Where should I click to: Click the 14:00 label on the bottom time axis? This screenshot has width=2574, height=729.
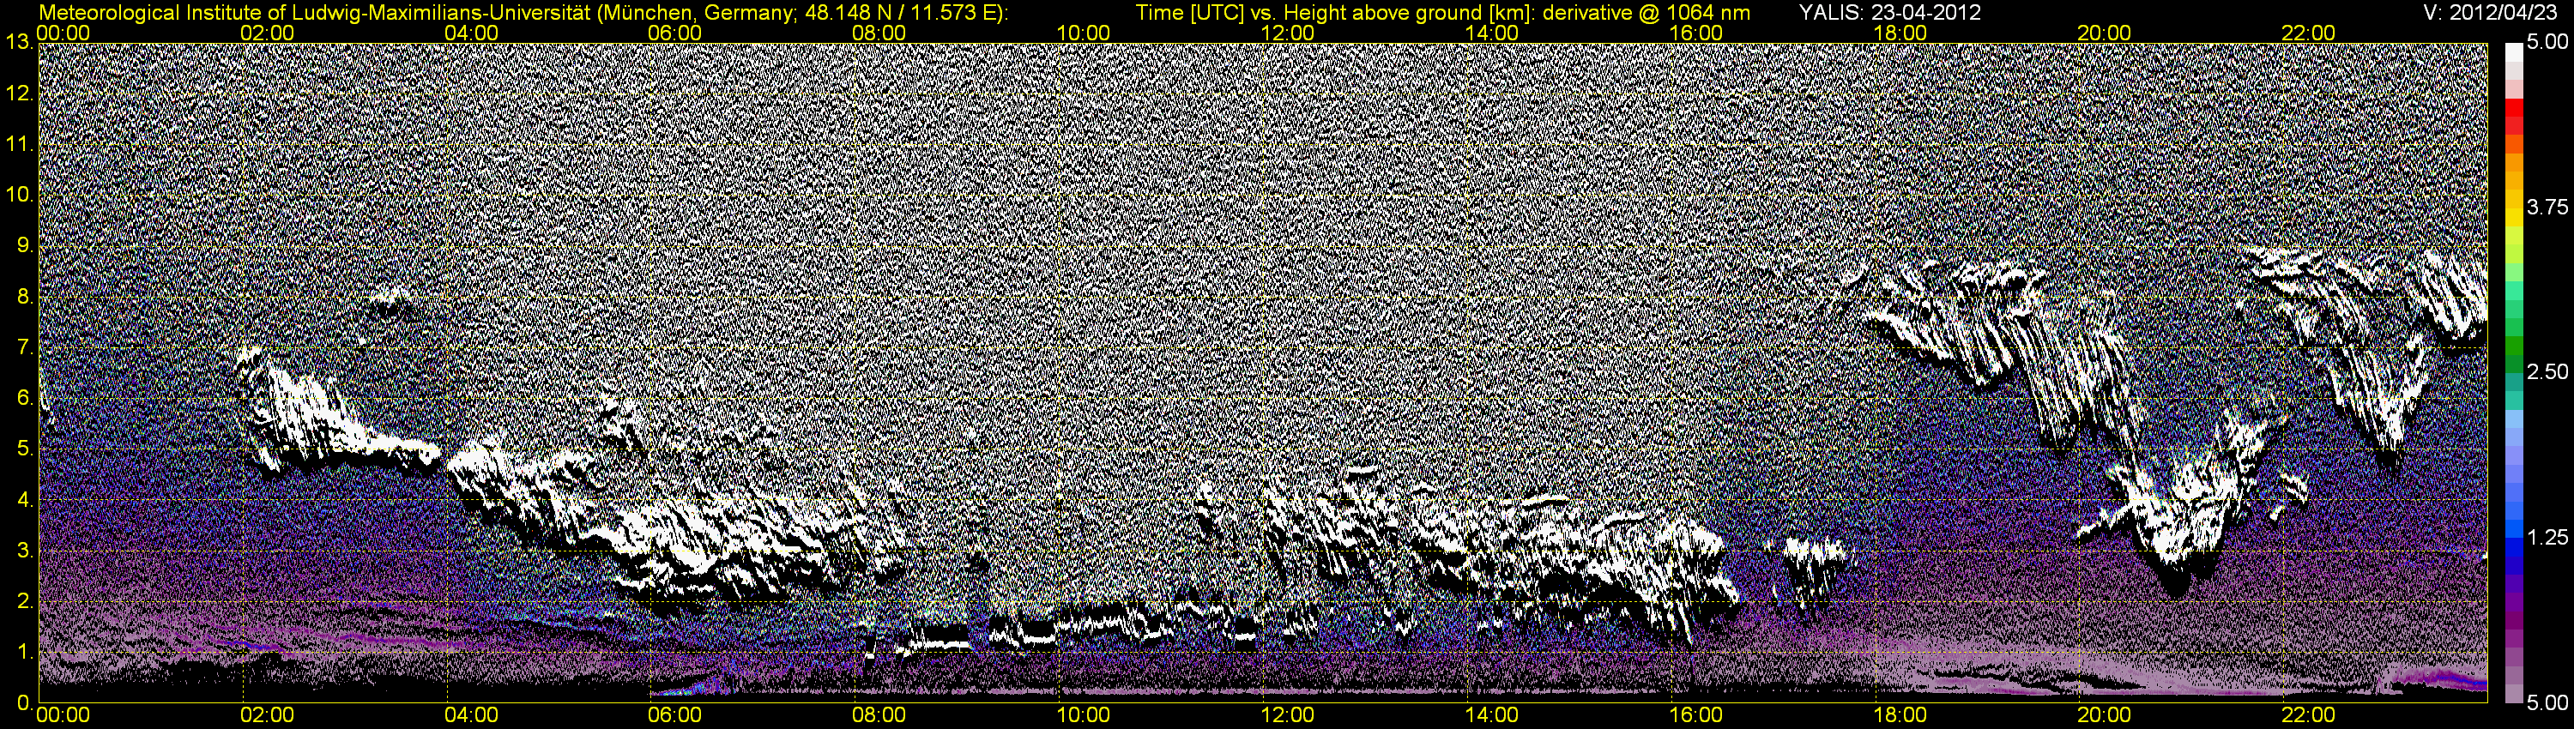pos(1491,716)
